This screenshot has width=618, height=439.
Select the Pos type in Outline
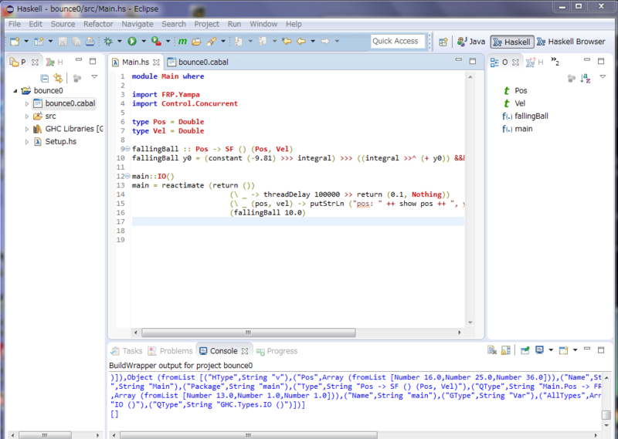(x=515, y=91)
